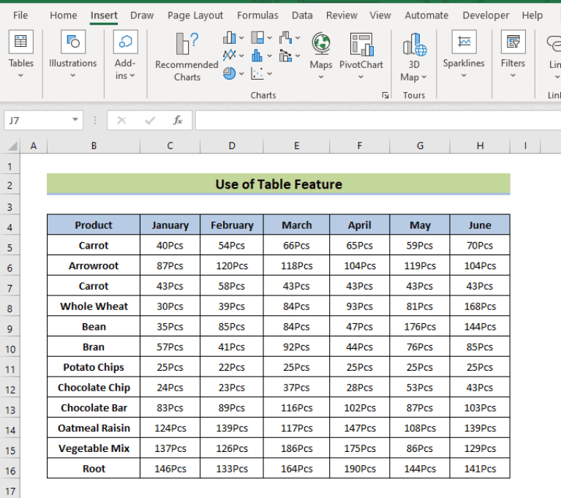Viewport: 561px width, 498px height.
Task: Open the Illustrations group icon
Action: (73, 42)
